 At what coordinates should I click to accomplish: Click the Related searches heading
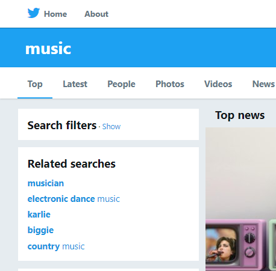click(72, 164)
